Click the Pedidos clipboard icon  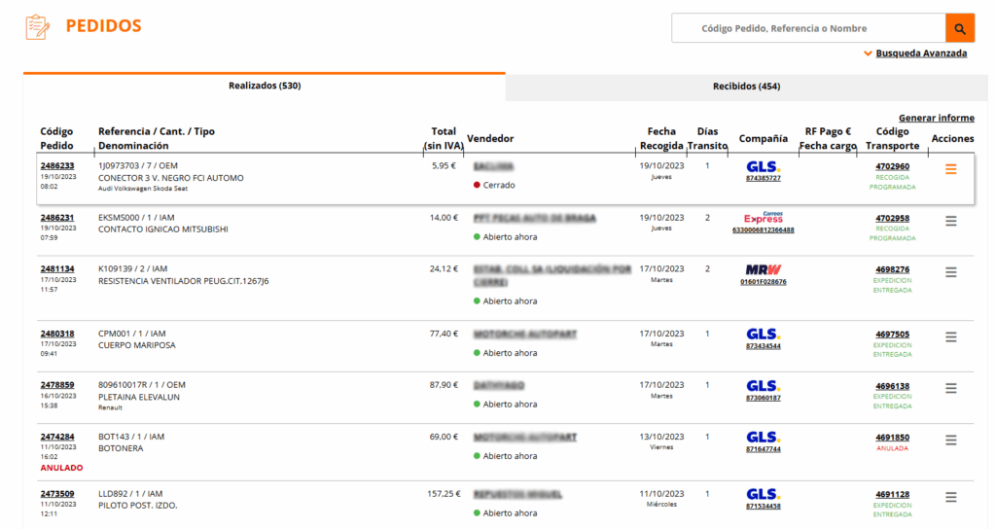click(x=38, y=27)
